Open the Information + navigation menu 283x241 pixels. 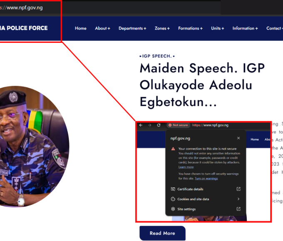[x=245, y=28]
